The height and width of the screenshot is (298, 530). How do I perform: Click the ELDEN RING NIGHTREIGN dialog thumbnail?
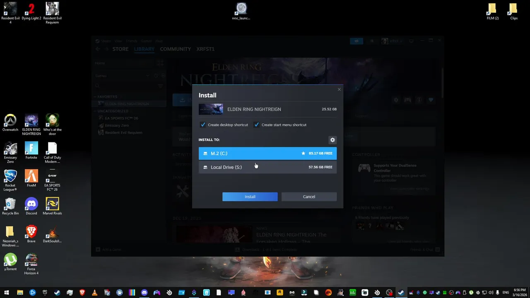point(211,109)
